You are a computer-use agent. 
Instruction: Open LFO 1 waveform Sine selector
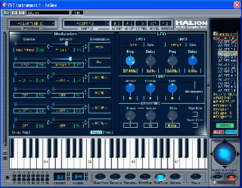click(x=134, y=45)
